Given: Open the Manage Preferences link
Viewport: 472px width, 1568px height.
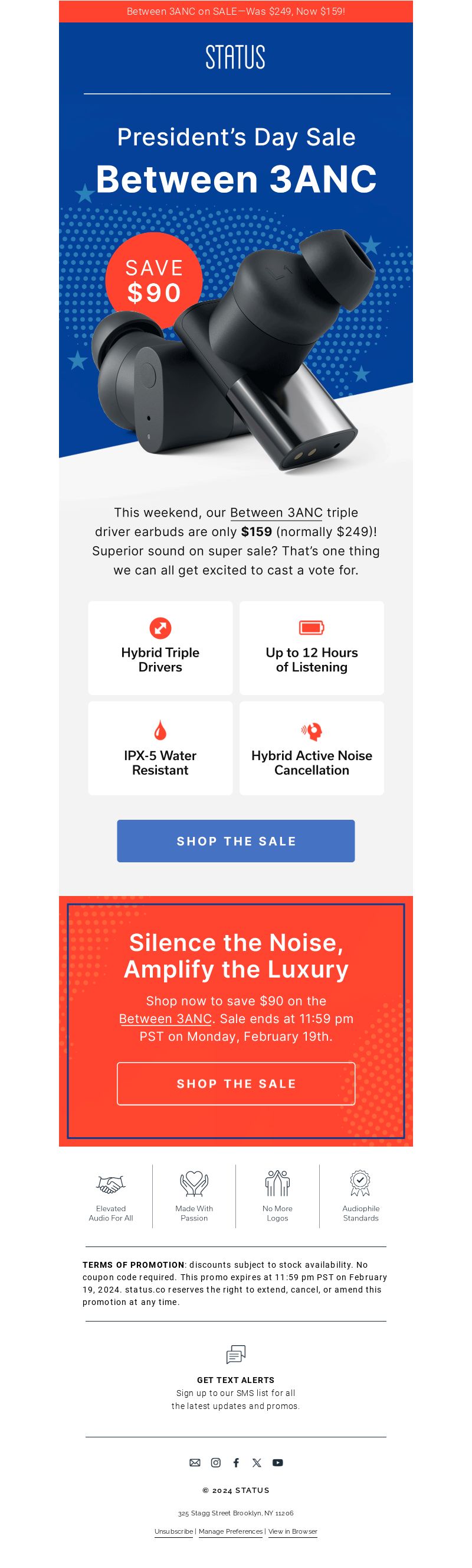Looking at the screenshot, I should 231,1531.
